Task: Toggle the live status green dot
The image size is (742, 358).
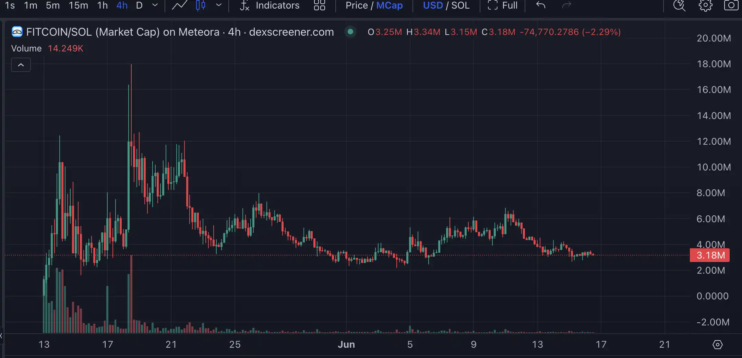Action: pyautogui.click(x=351, y=32)
